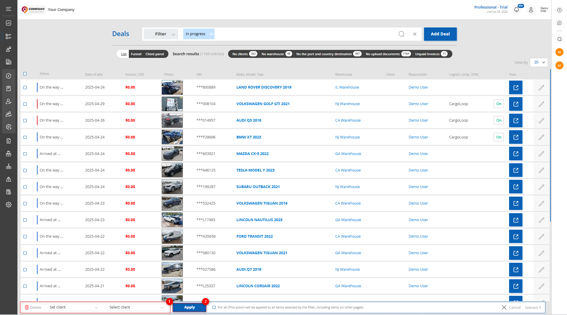Clear the filter bar with the X icon
Image resolution: width=567 pixels, height=315 pixels.
pos(415,34)
